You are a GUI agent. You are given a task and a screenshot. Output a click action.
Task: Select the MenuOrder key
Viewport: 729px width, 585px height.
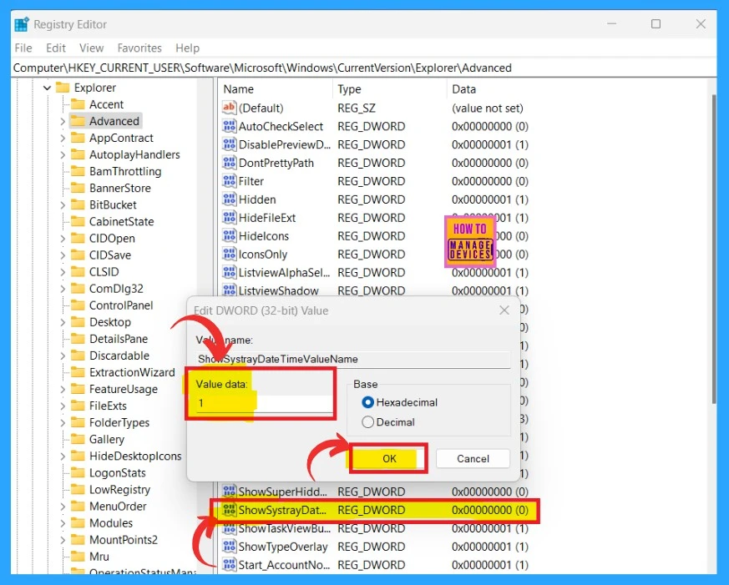point(118,506)
